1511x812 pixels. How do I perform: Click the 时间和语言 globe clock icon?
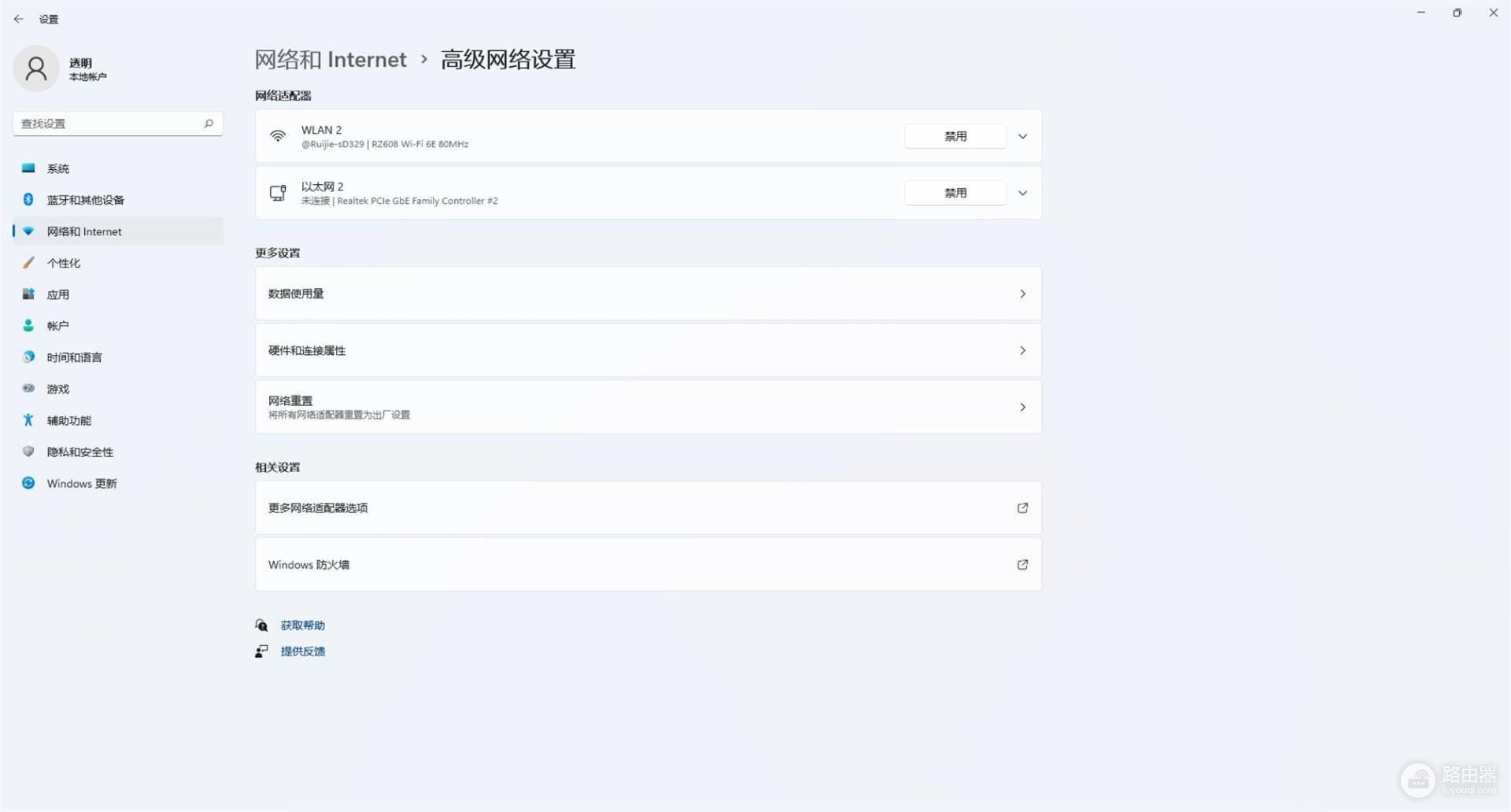tap(28, 357)
